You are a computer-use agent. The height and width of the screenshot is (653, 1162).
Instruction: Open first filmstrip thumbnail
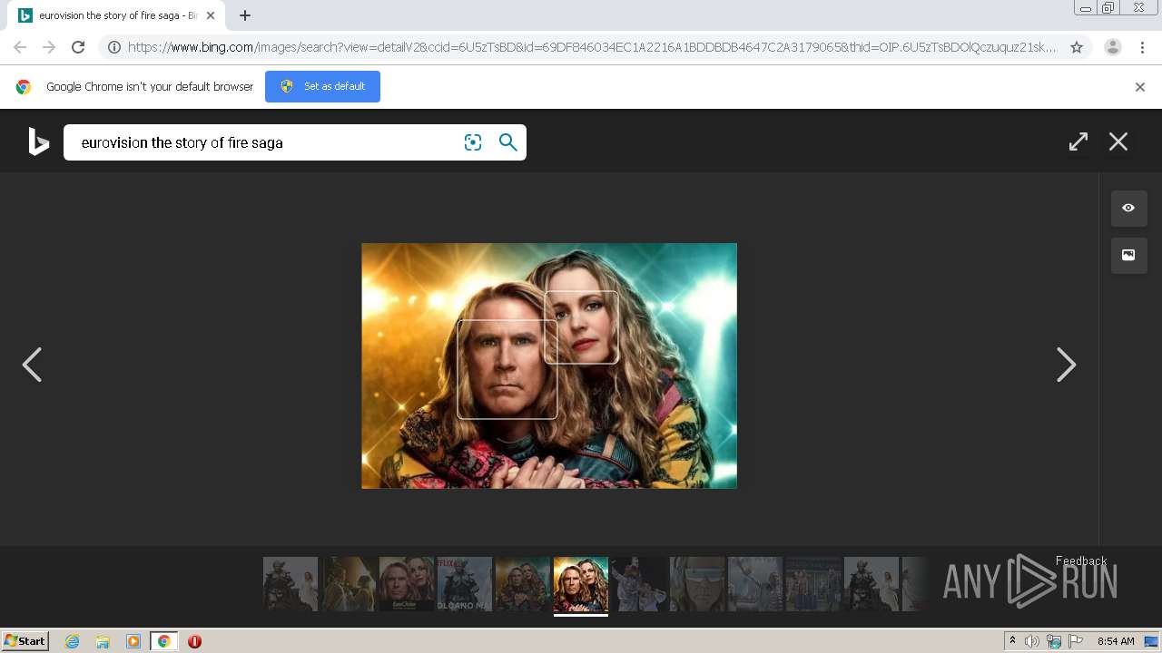(290, 584)
